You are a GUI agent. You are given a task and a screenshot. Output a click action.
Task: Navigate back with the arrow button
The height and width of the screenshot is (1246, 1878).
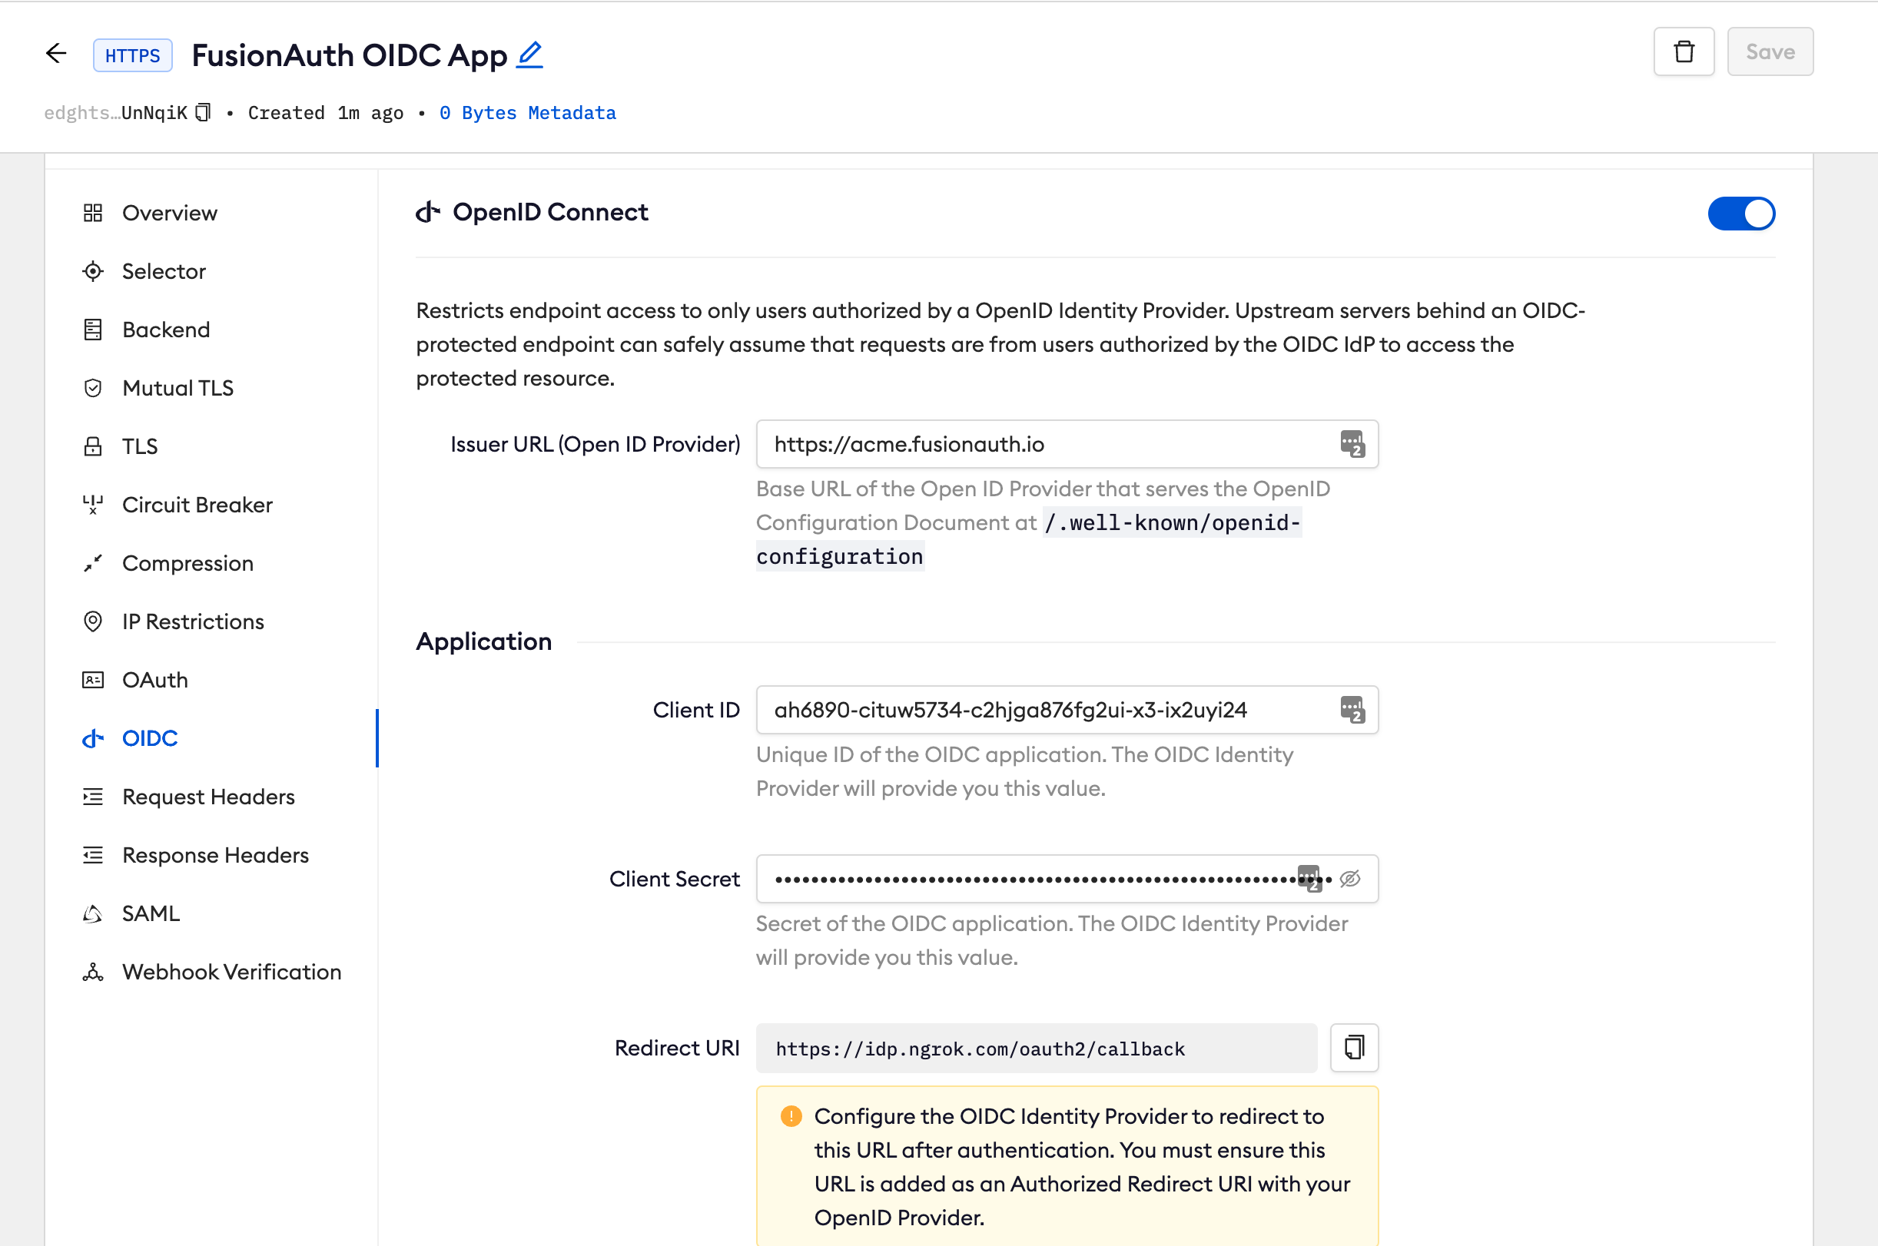(55, 53)
